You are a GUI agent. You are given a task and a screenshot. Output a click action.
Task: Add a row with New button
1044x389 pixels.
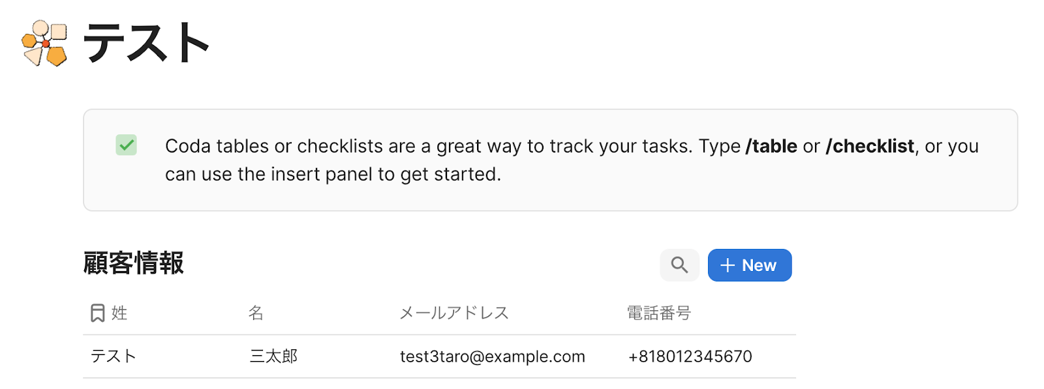(750, 265)
